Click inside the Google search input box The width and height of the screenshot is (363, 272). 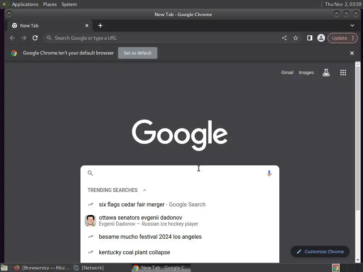(x=179, y=173)
